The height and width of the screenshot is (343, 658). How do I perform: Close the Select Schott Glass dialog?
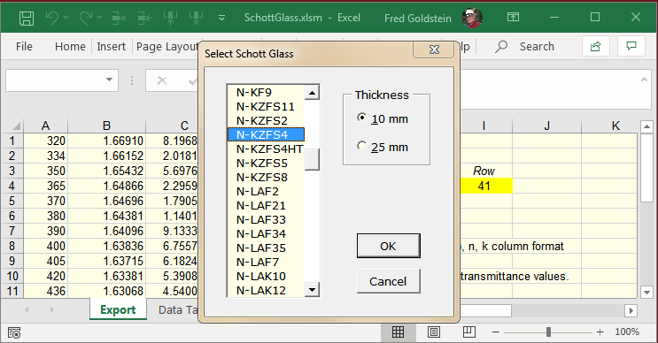(x=434, y=50)
